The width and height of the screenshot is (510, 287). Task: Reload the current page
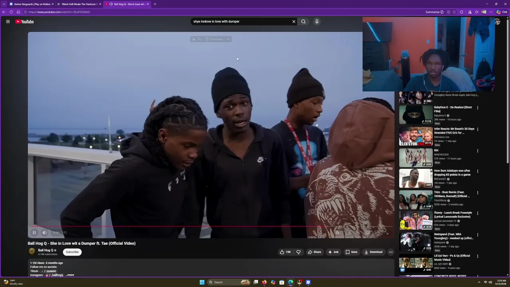(11, 12)
